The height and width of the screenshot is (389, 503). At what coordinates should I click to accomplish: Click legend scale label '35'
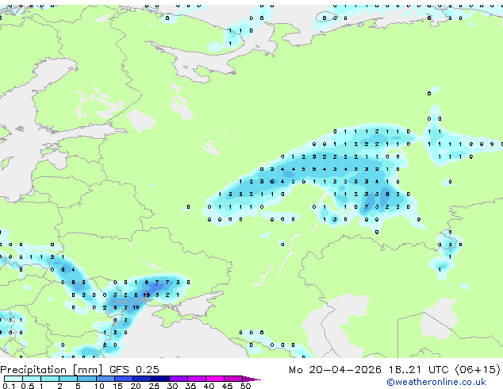tap(190, 386)
